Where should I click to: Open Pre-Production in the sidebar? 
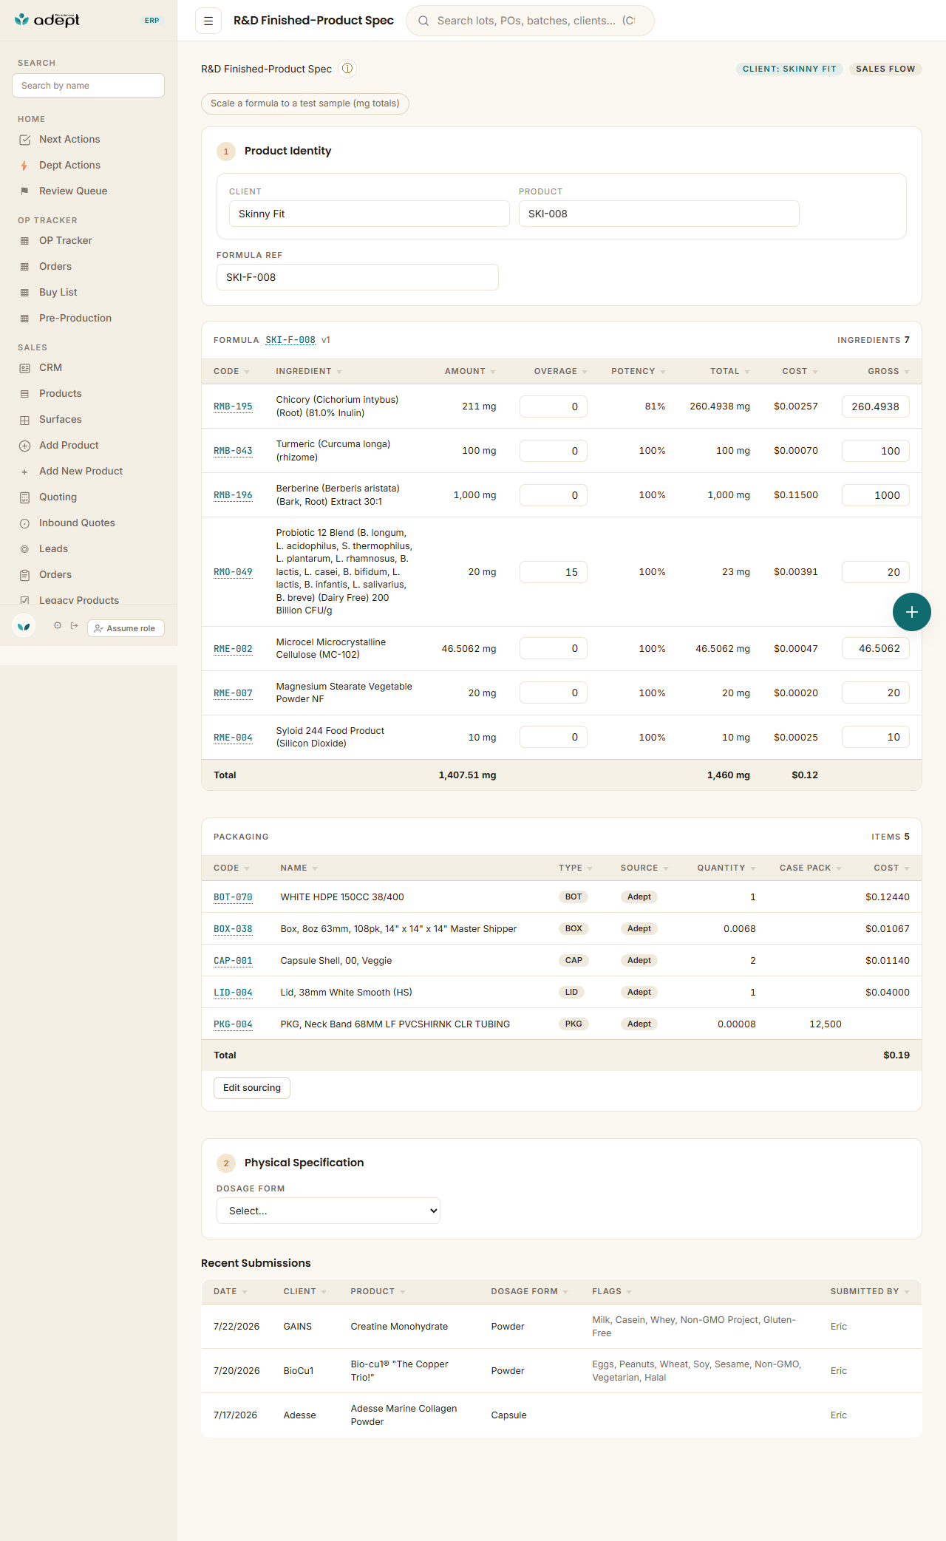(x=75, y=318)
